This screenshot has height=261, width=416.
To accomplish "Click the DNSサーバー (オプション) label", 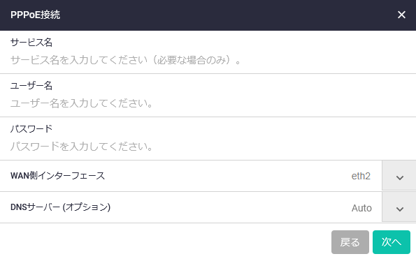I will tap(60, 207).
